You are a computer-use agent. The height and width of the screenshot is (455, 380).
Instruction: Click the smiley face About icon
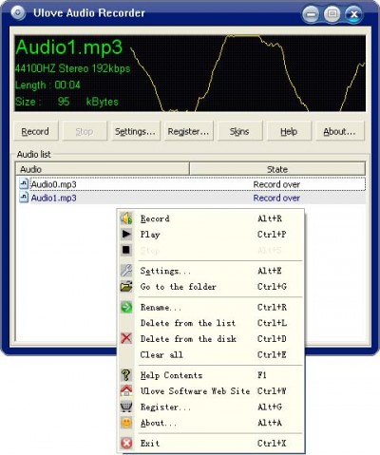126,423
